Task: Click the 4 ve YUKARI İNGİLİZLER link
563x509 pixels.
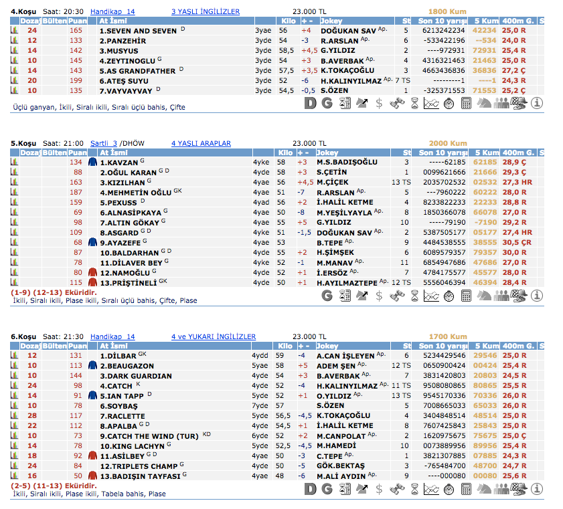Action: [214, 336]
